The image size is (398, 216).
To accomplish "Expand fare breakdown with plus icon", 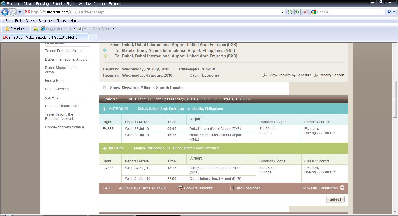I will pyautogui.click(x=342, y=188).
